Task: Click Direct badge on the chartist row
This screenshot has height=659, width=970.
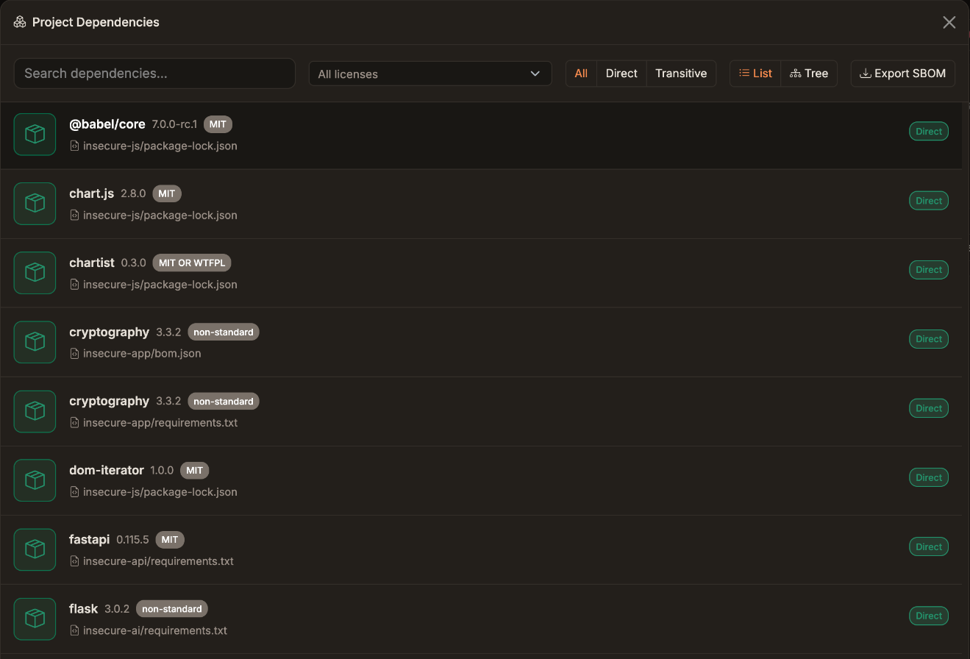Action: [x=929, y=270]
